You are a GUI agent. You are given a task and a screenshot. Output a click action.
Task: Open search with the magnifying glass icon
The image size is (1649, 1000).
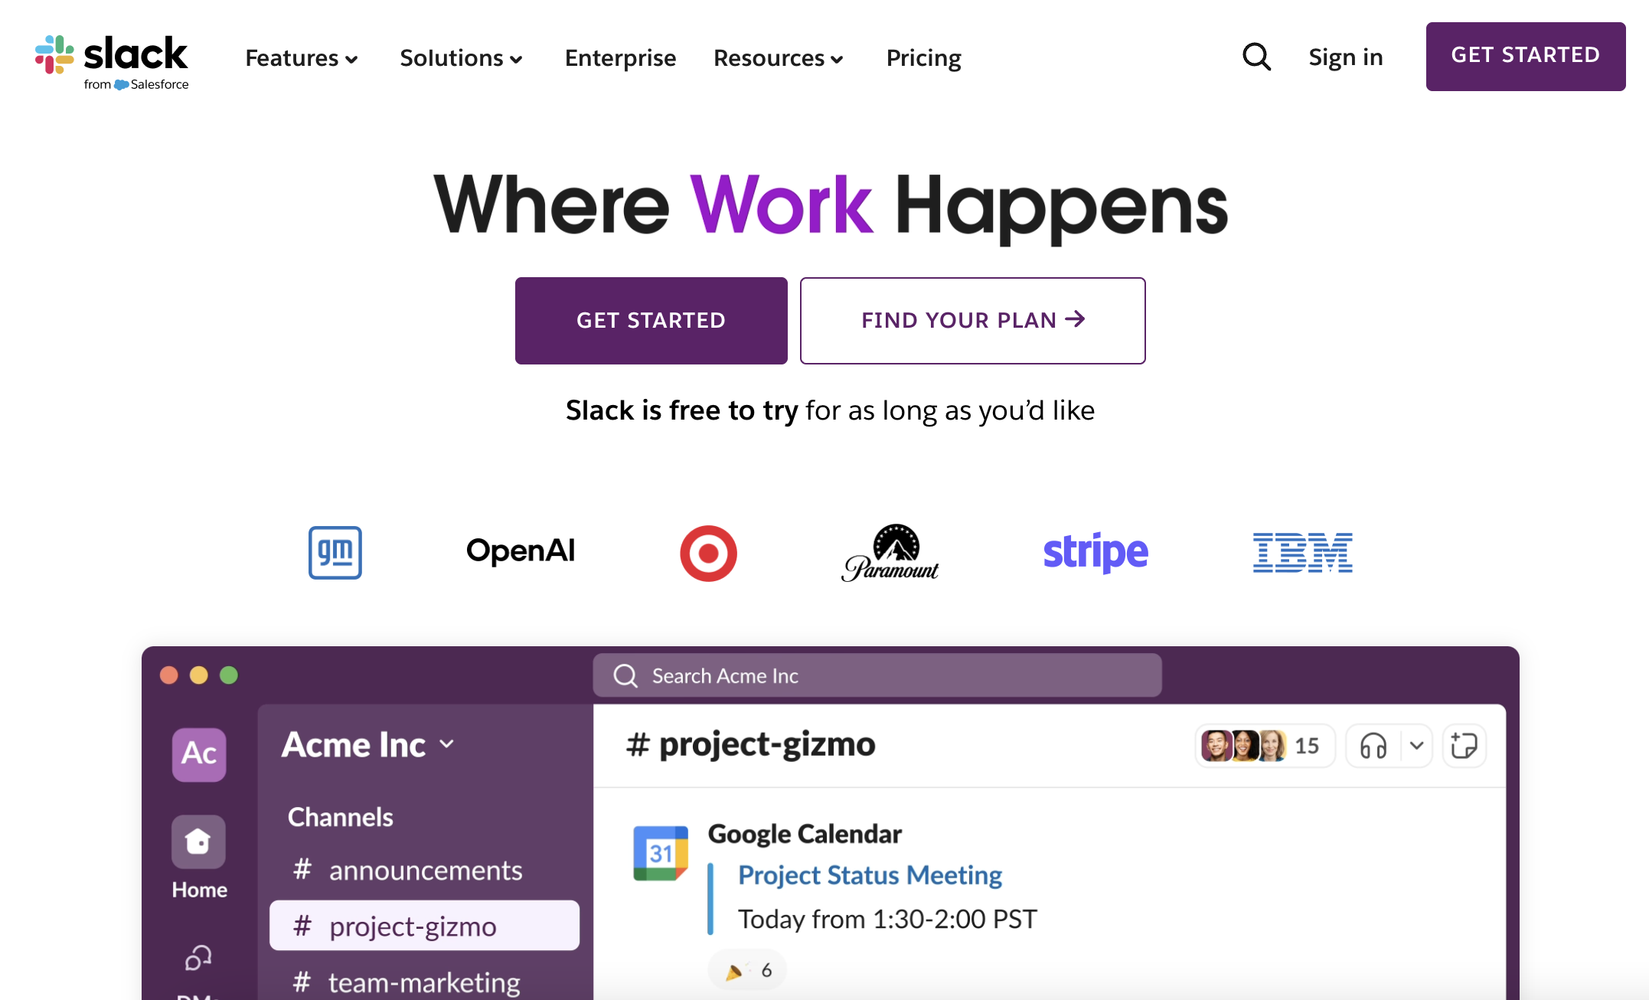pos(1256,57)
